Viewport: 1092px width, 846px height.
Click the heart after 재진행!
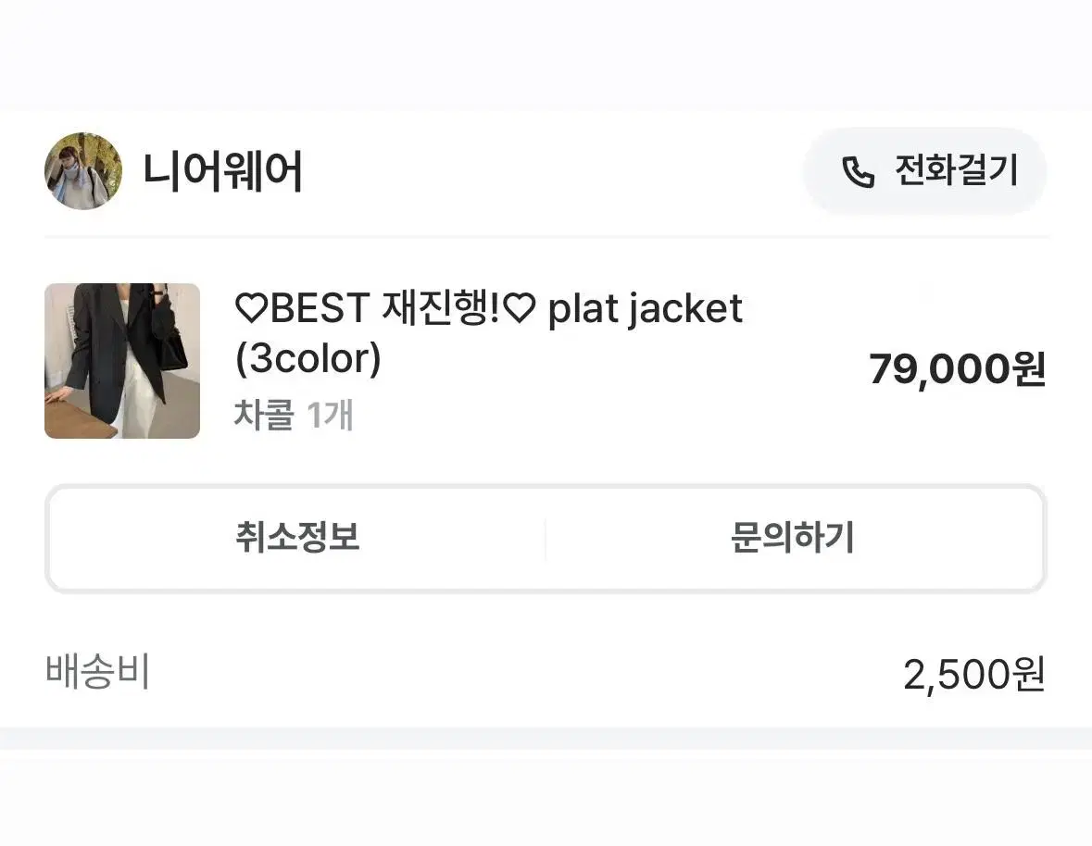tap(519, 308)
